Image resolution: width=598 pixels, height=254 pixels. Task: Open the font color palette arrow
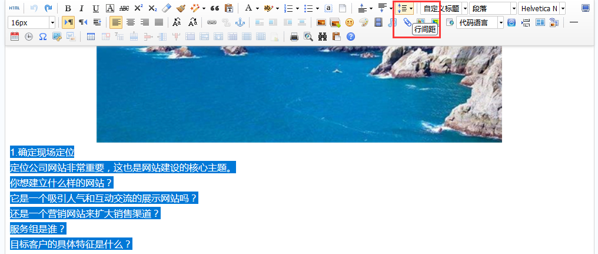(x=257, y=8)
